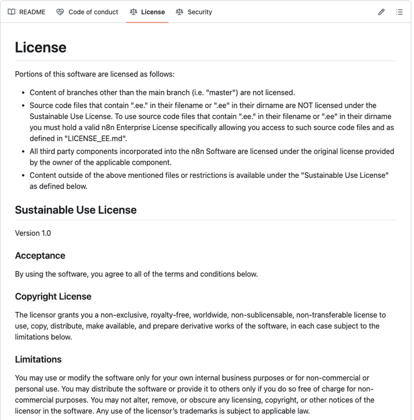Click the "LICENSE_EE.md" filename text
414x420 pixels.
95,139
